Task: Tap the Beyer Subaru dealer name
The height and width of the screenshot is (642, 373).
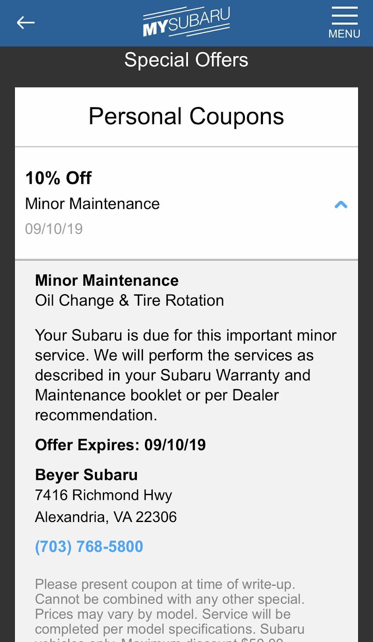Action: [86, 475]
